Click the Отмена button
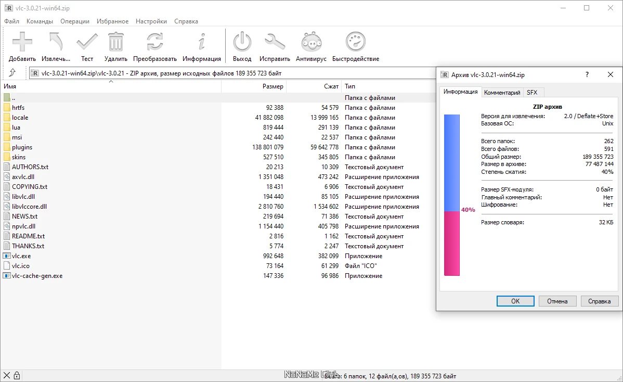The width and height of the screenshot is (623, 382). point(557,301)
